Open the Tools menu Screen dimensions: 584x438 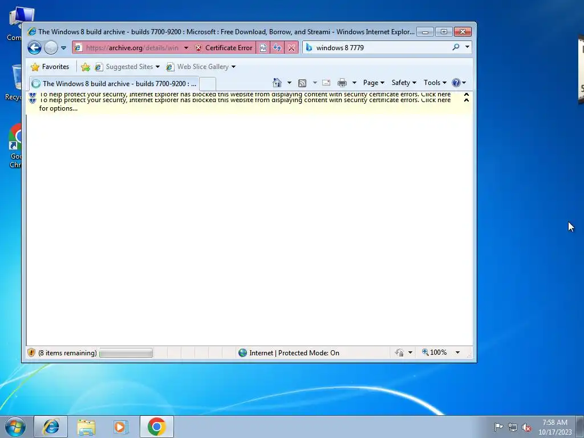tap(435, 83)
